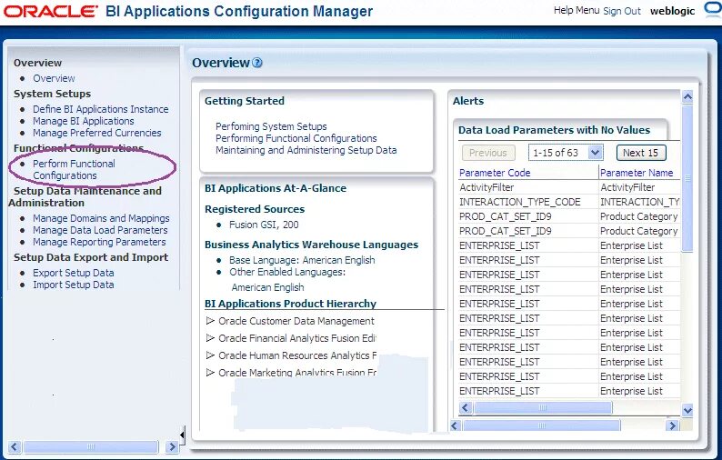Screen dimensions: 722x460
Task: Open Maintaining and Administering Setup Data link
Action: coord(306,150)
